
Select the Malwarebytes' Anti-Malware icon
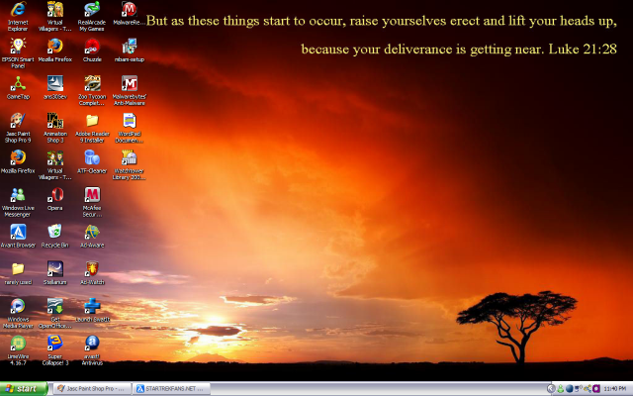tap(129, 84)
